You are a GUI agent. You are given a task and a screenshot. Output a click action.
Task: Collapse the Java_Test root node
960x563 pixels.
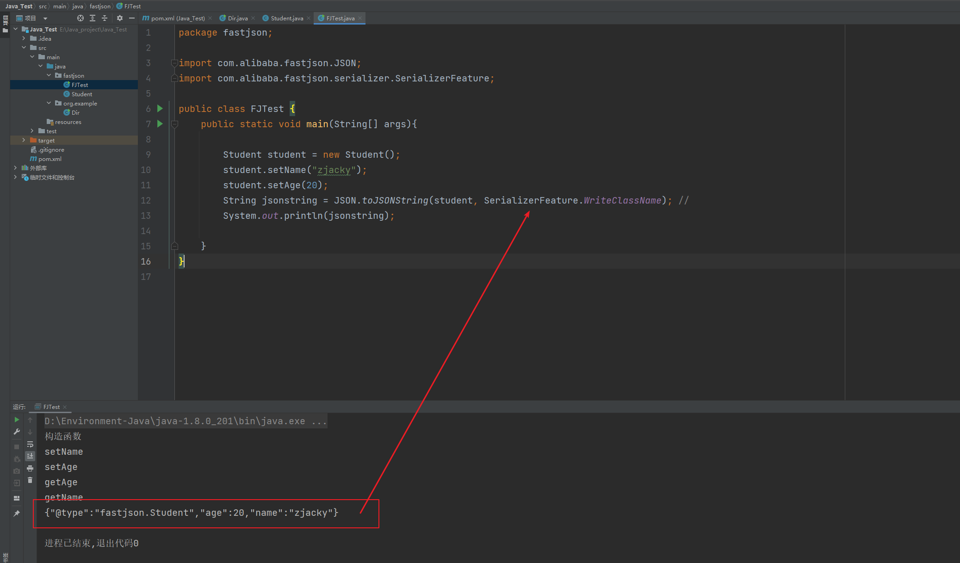coord(16,29)
